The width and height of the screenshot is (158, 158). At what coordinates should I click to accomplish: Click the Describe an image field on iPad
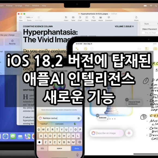coord(107,133)
